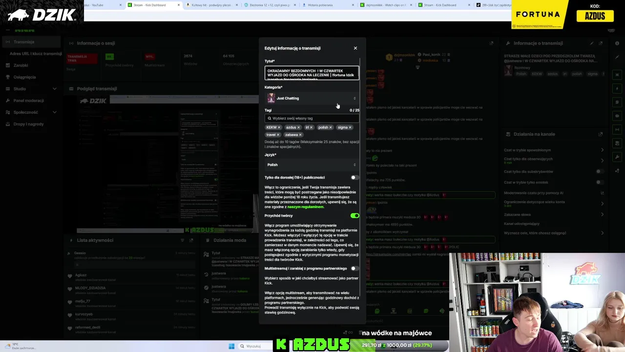
Task: Open the weather widget on the taskbar
Action: pos(20,346)
